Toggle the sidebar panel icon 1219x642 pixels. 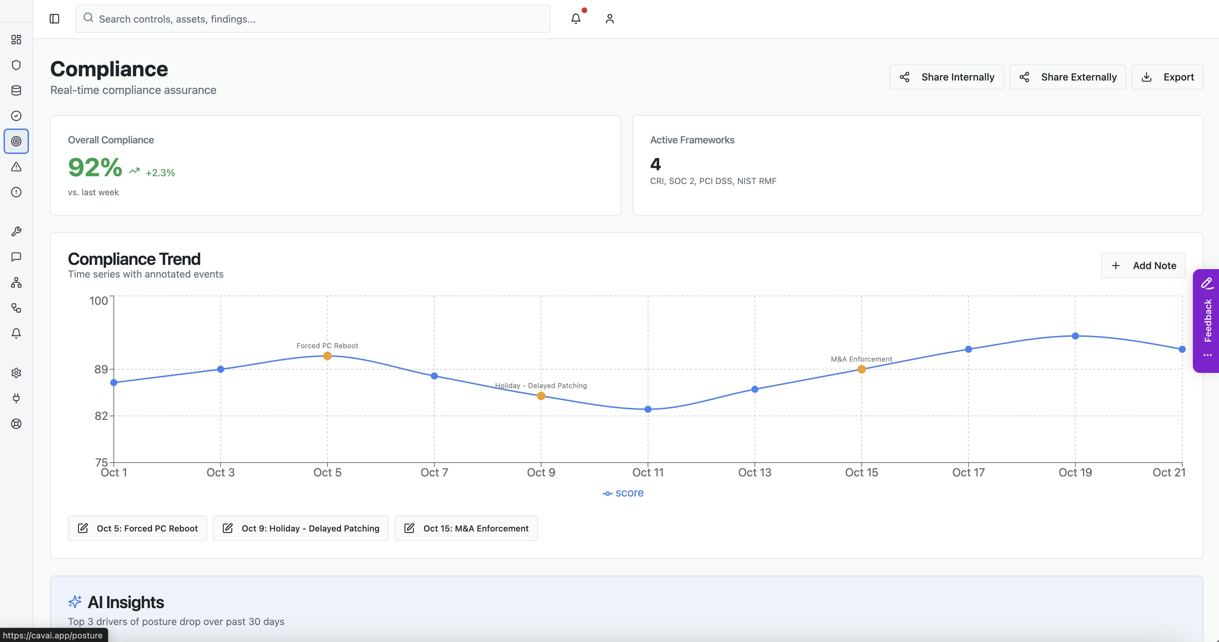[x=54, y=19]
